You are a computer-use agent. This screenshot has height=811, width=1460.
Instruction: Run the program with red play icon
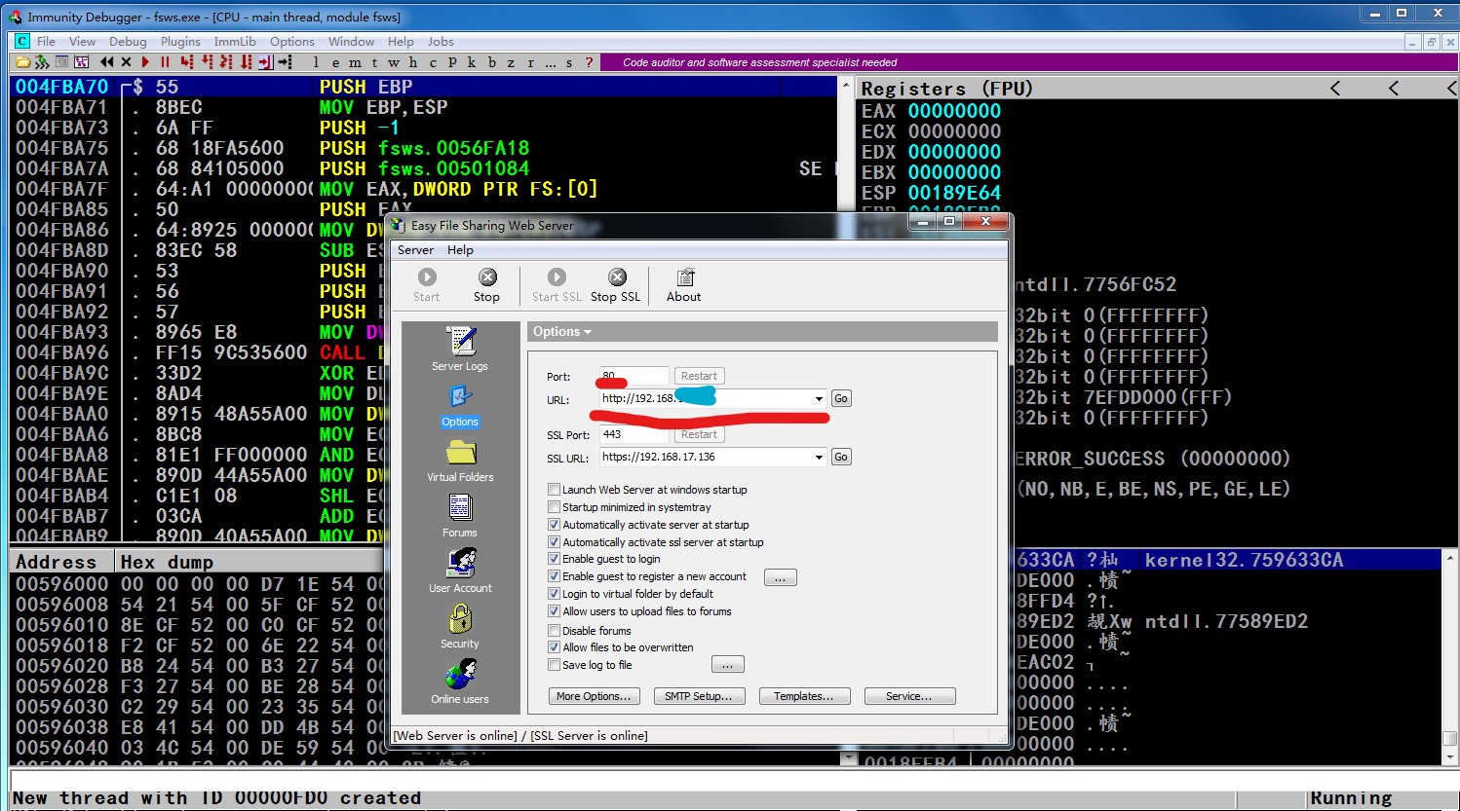[145, 61]
